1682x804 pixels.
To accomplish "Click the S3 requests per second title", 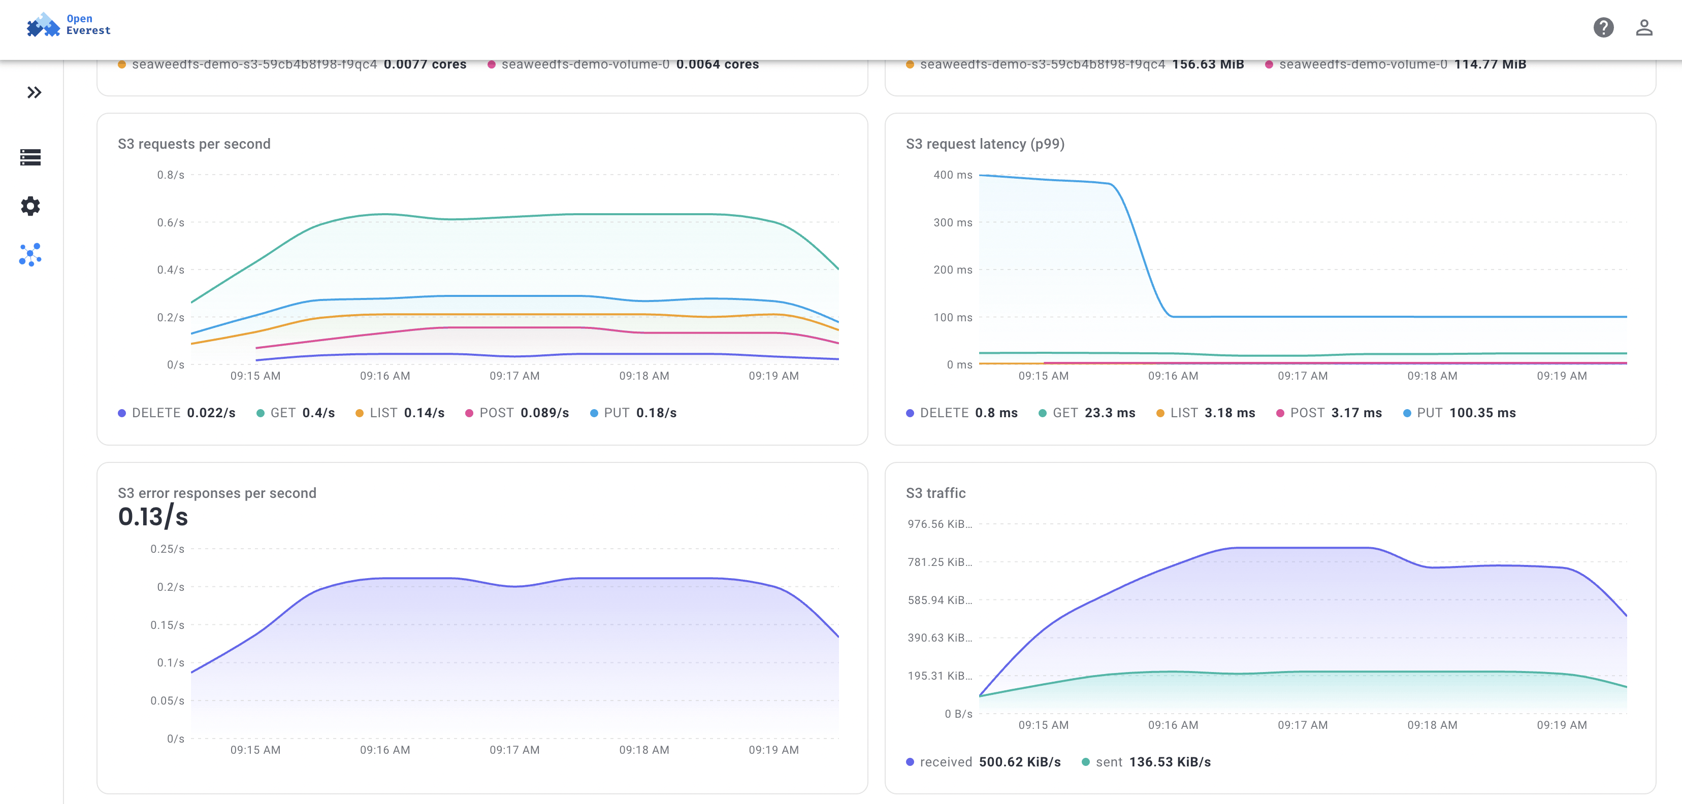I will pos(194,144).
